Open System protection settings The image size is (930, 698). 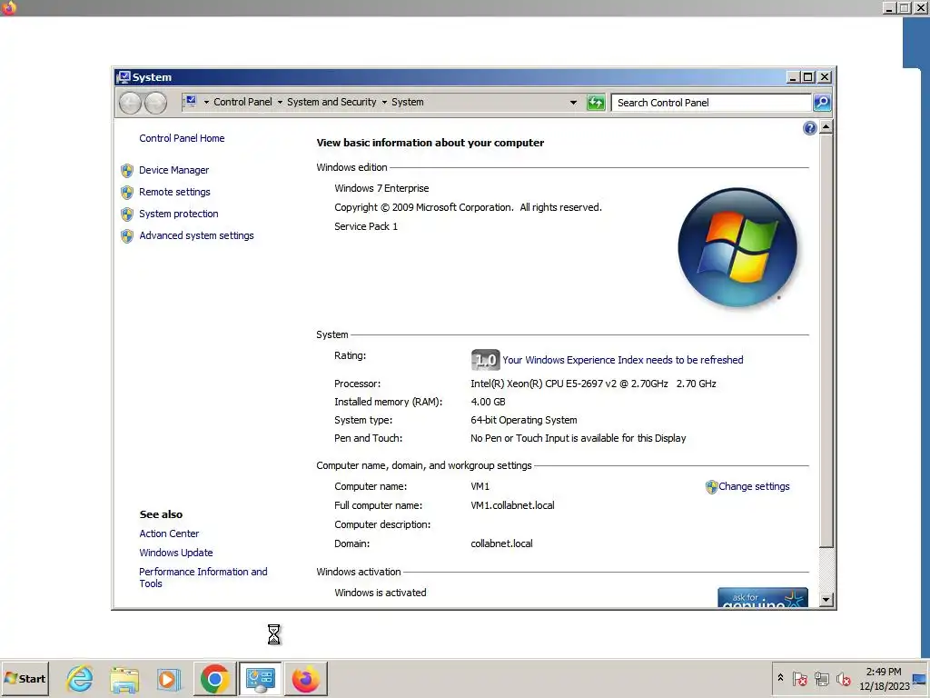coord(179,214)
